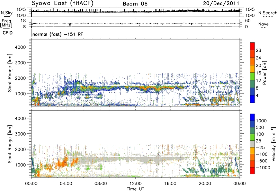Click the Power colorbar segment between 8 and 12
This screenshot has width=277, height=191.
pyautogui.click(x=252, y=84)
